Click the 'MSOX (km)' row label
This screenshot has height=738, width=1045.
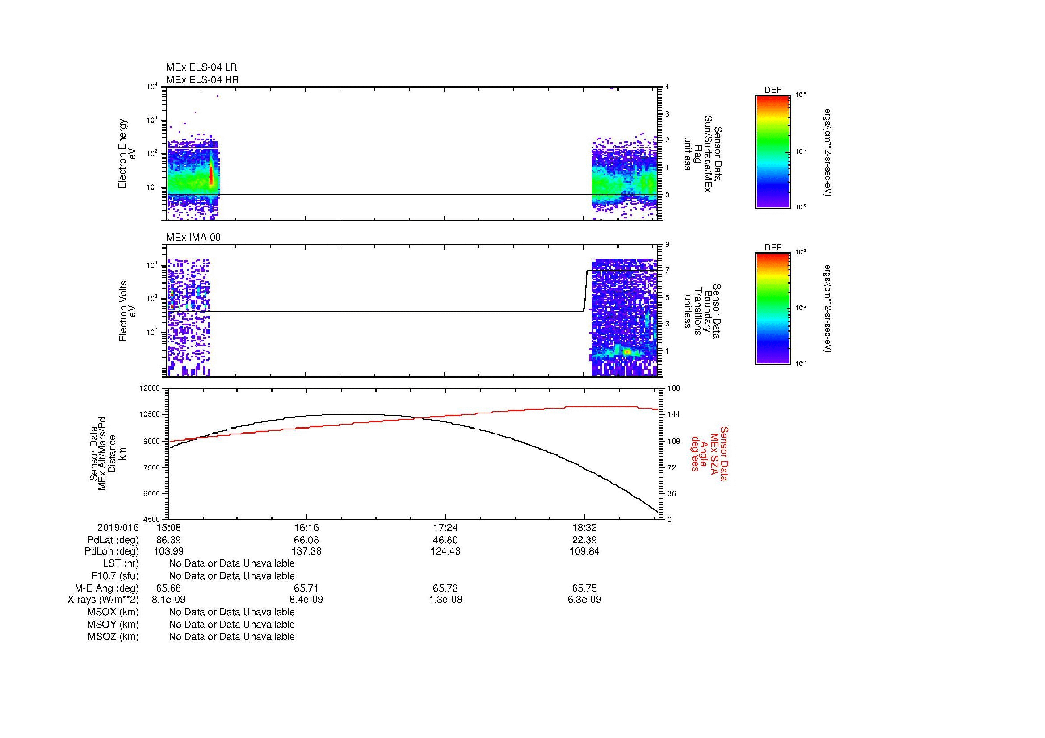(113, 612)
